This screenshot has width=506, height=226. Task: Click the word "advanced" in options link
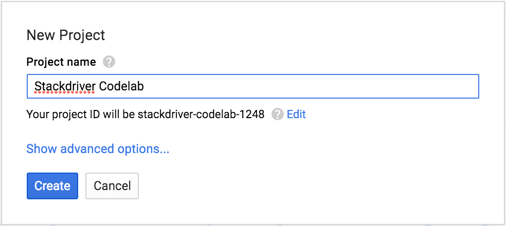tap(85, 149)
